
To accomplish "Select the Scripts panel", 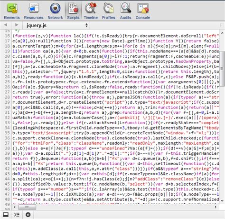I will (73, 11).
